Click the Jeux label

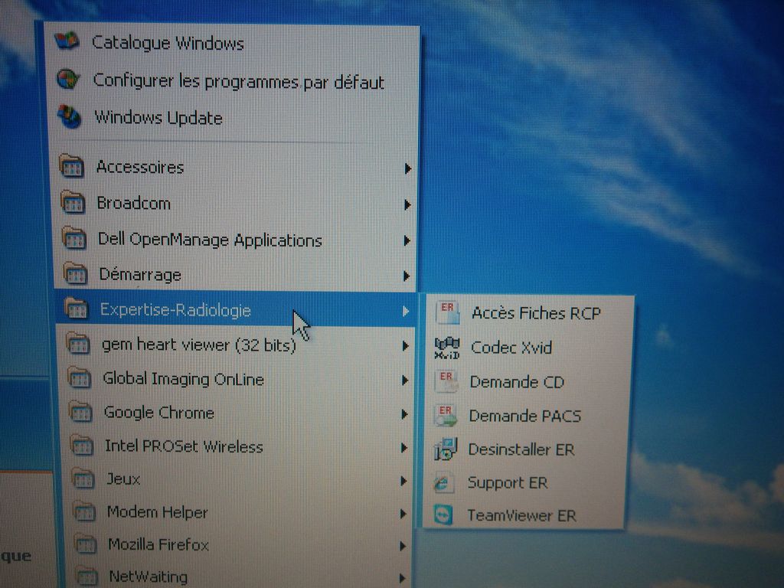pyautogui.click(x=123, y=479)
